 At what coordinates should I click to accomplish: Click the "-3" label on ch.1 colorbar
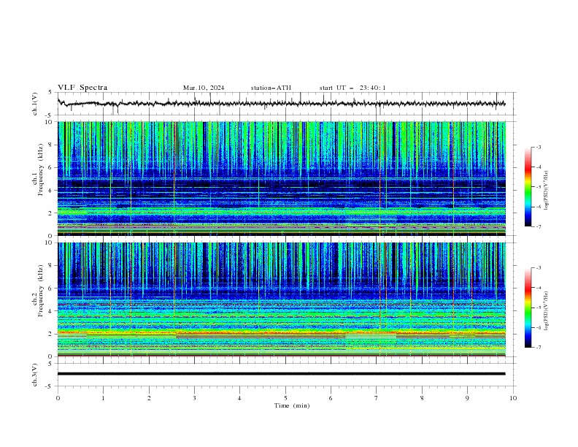pos(539,147)
